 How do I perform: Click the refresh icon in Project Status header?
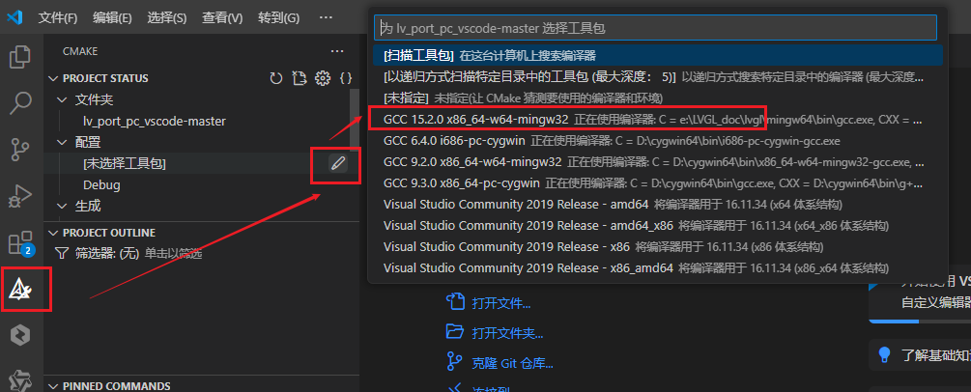(276, 78)
